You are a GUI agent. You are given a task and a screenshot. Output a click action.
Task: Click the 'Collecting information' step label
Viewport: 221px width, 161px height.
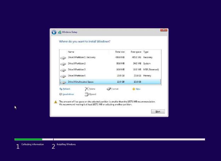[33, 144]
